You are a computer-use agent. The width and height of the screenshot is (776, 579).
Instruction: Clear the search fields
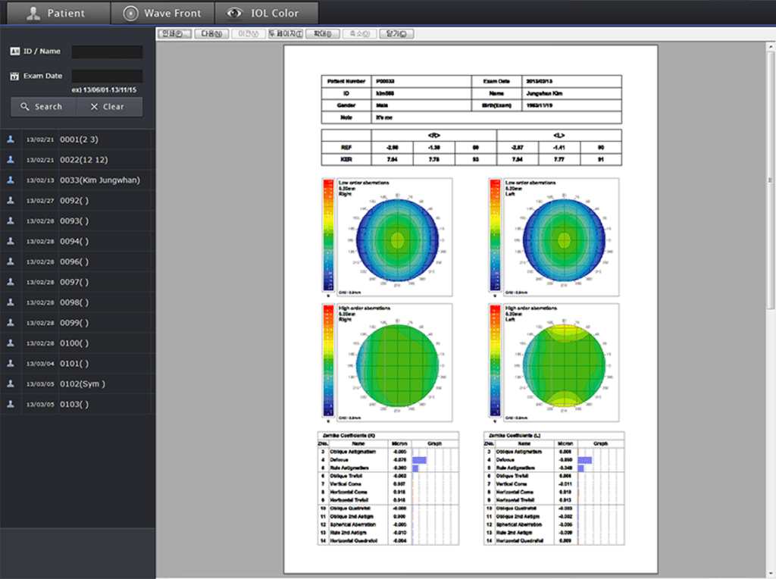pos(109,106)
